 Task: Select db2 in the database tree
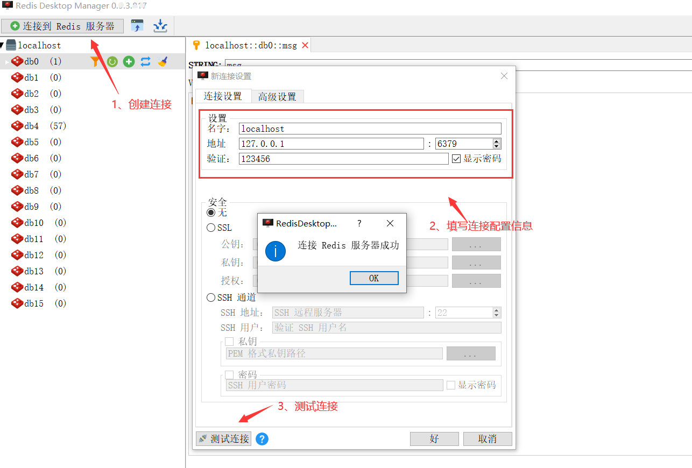click(36, 94)
